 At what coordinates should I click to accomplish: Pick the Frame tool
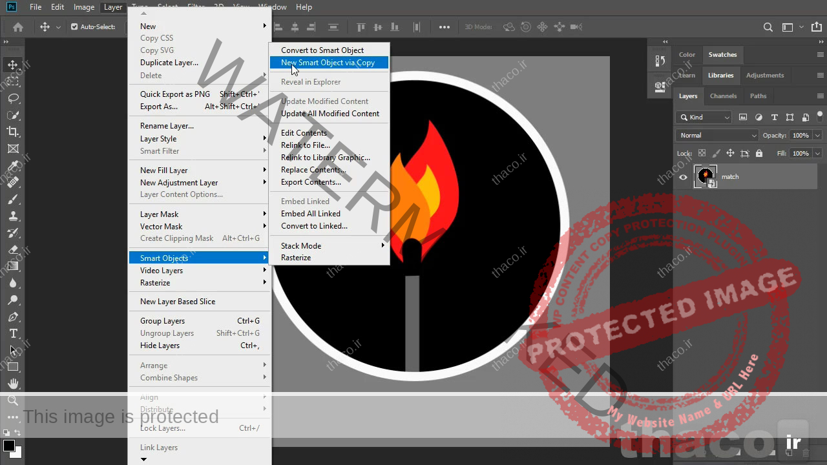[13, 149]
